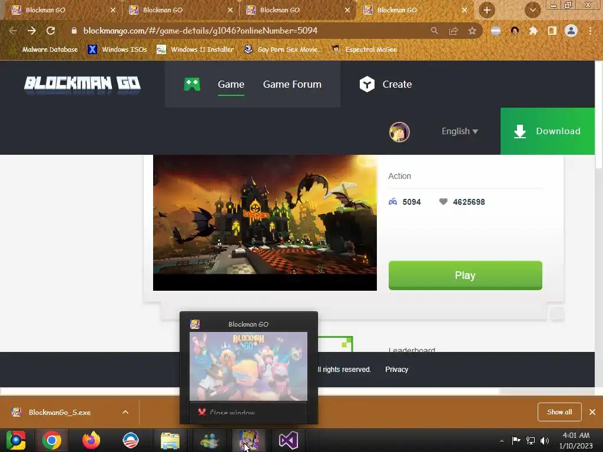Click Show all downloads

pos(559,412)
